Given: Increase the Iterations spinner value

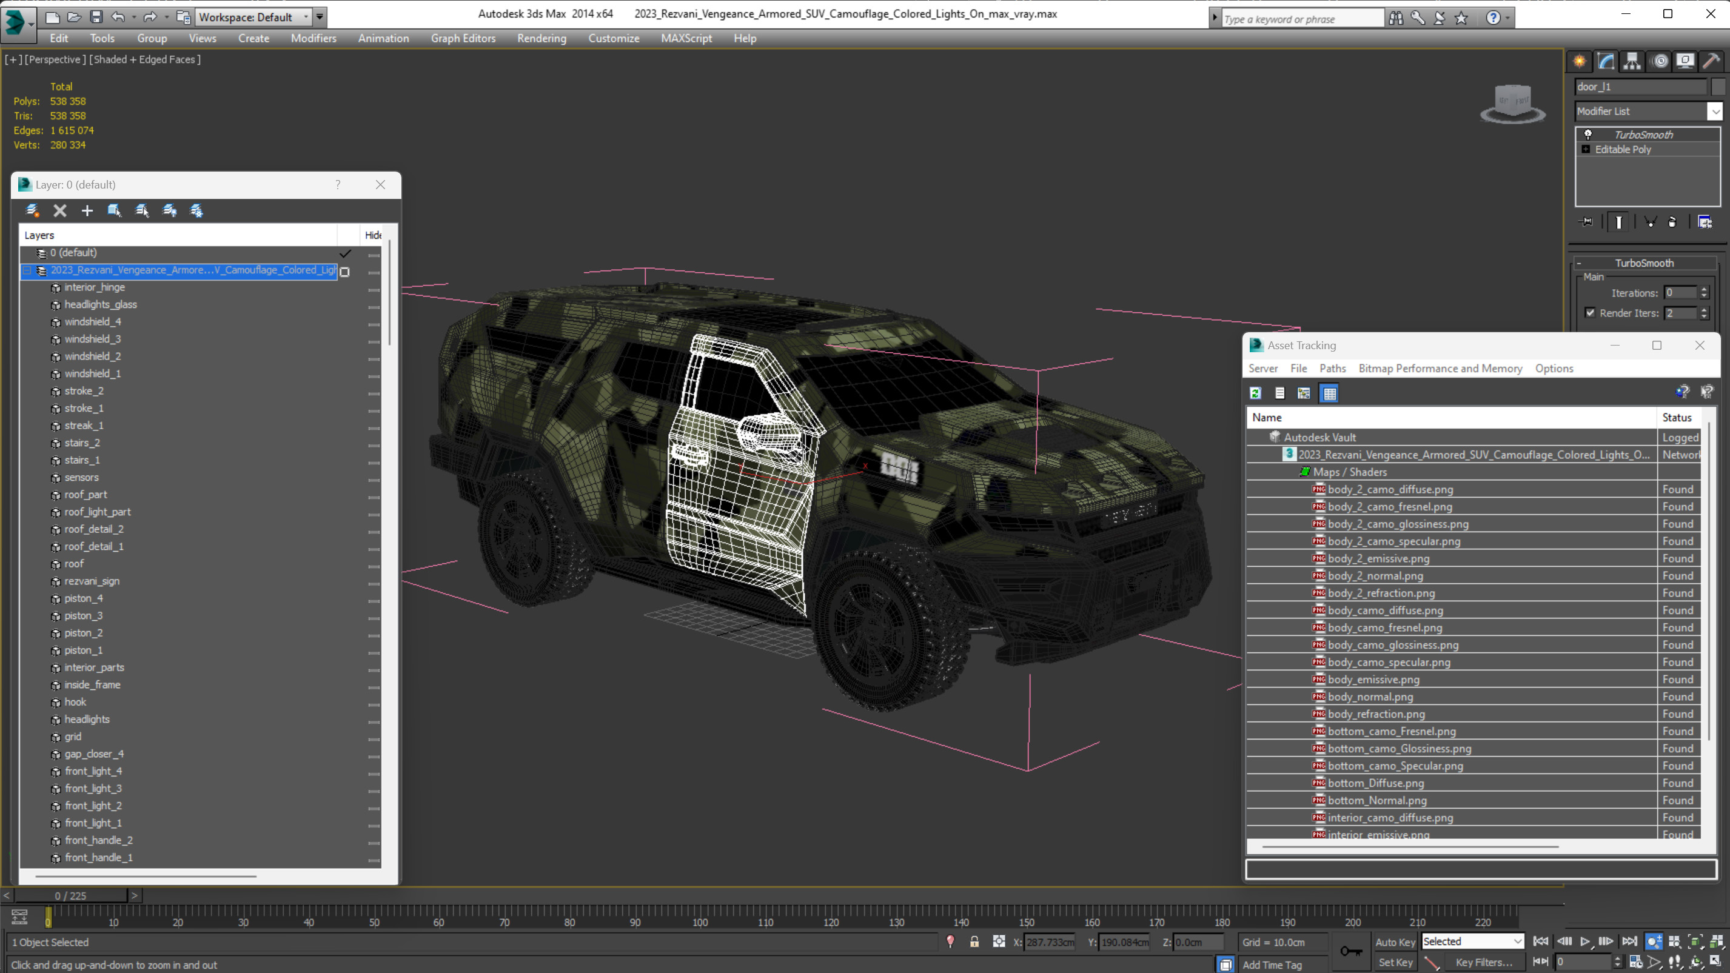Looking at the screenshot, I should tap(1704, 289).
